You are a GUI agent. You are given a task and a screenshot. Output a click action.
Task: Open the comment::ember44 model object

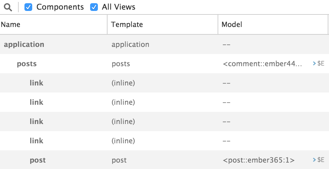(262, 64)
